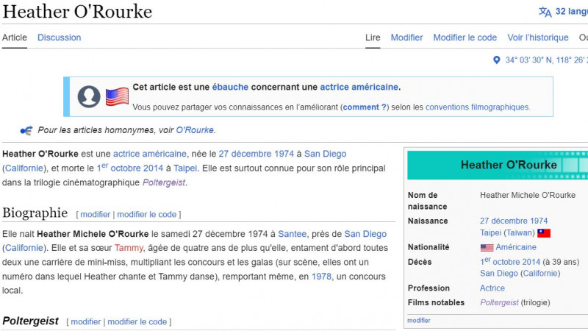Click the ébauche link in banner

(x=230, y=87)
